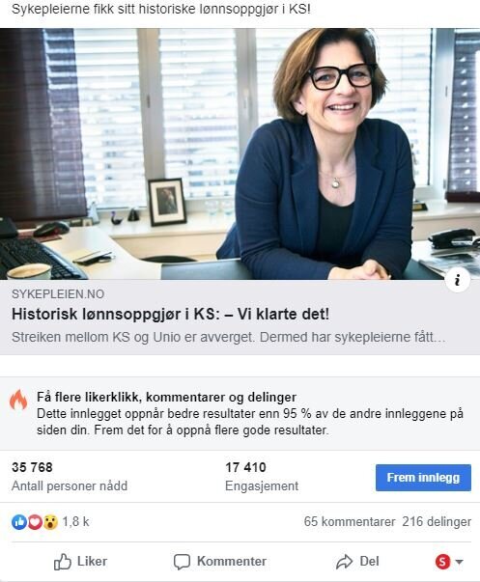Open the 216 delinger link

coord(437,521)
